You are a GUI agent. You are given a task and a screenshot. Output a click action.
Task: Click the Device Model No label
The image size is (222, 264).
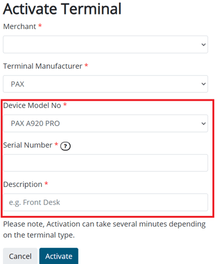pyautogui.click(x=32, y=105)
